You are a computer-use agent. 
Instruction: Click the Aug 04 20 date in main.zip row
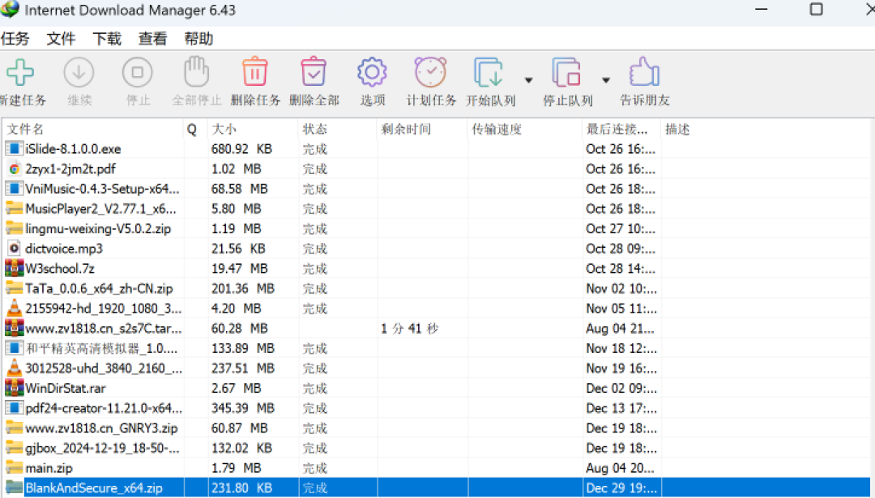620,468
